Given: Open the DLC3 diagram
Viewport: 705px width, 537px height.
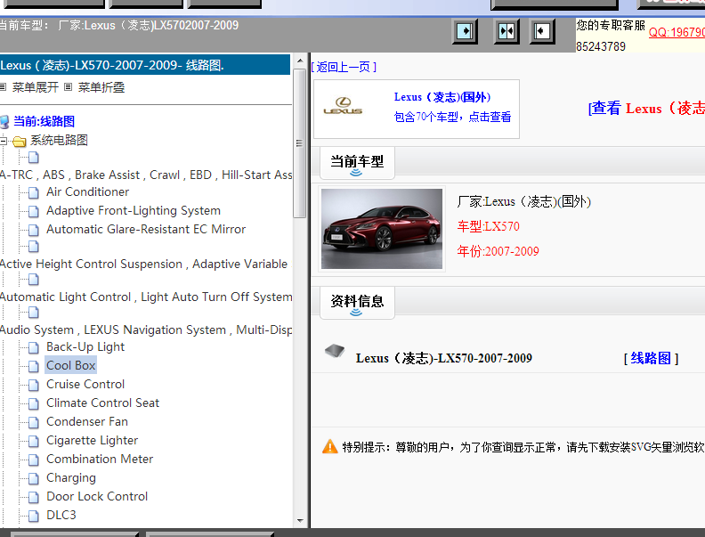Looking at the screenshot, I should 61,515.
